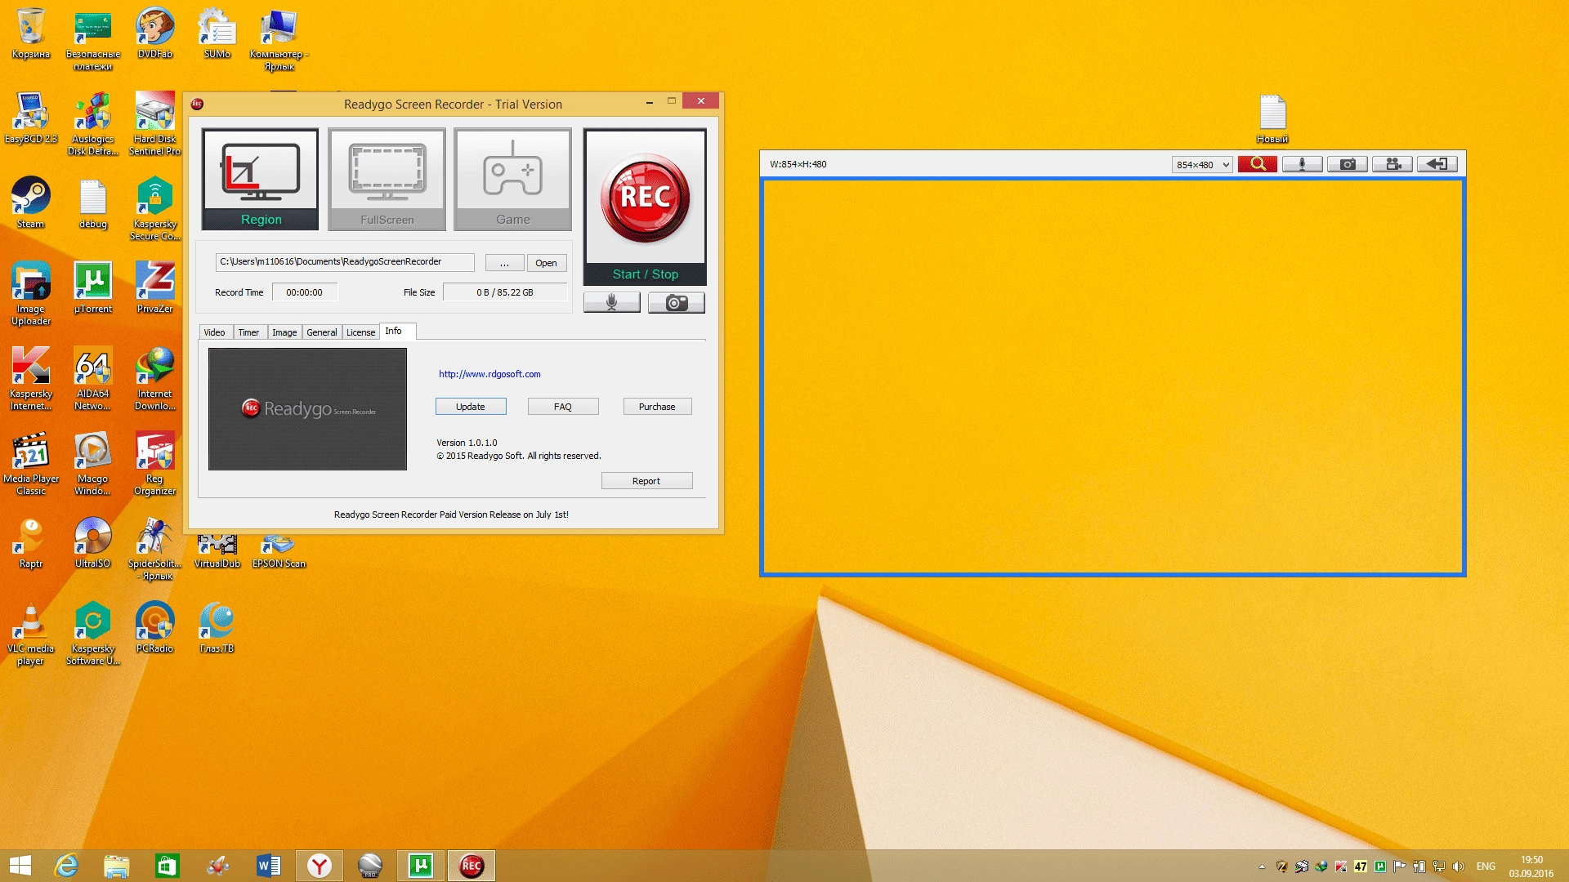Click the File Size field 0 B / 85.22 GB
Viewport: 1569px width, 882px height.
coord(505,292)
